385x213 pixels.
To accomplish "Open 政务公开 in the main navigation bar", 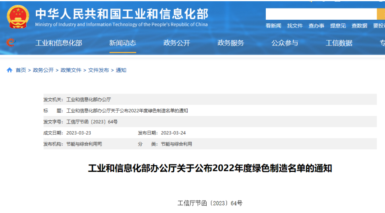I will [176, 43].
